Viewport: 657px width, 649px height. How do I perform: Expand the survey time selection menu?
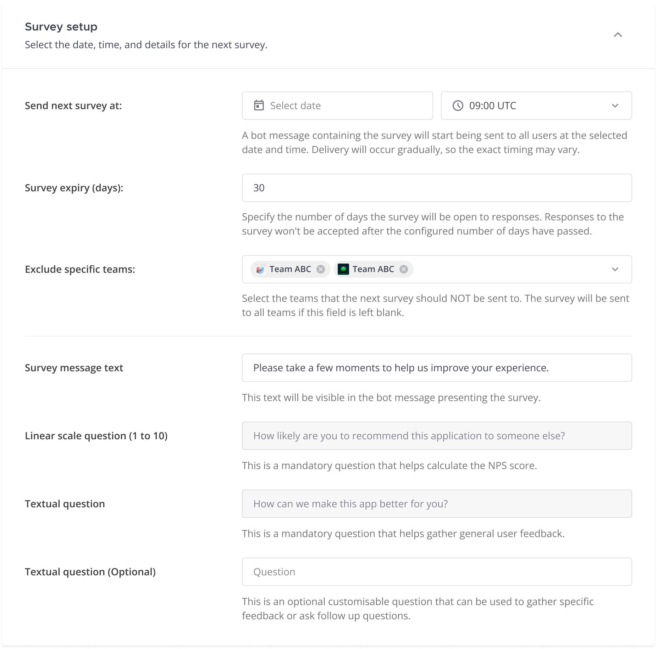(x=615, y=105)
